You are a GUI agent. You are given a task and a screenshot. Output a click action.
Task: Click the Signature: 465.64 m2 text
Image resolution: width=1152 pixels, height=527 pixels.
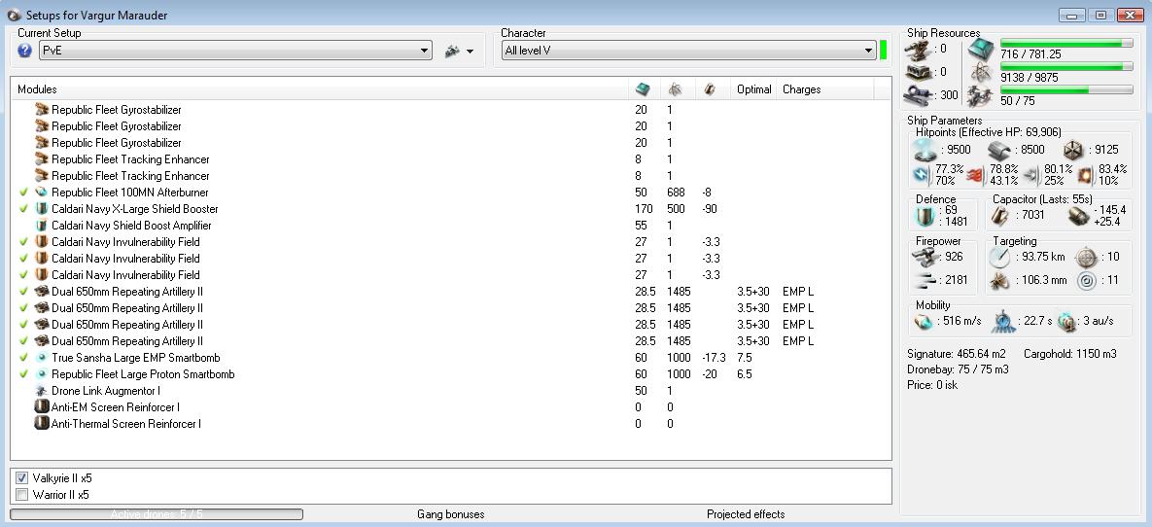pos(957,354)
